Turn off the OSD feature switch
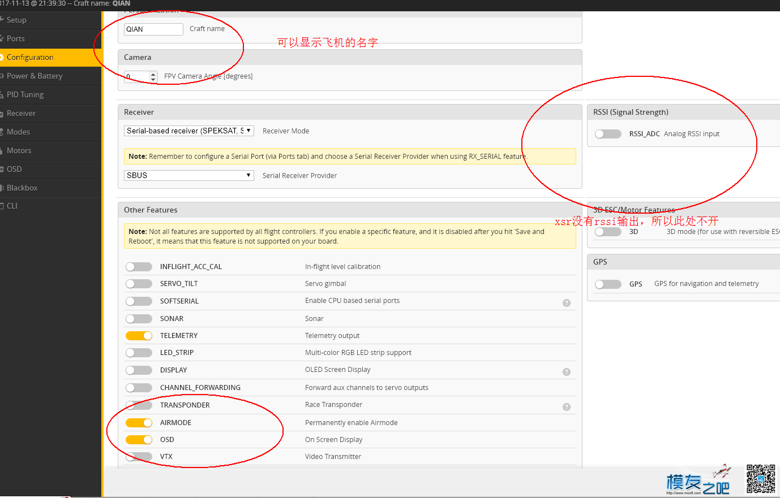 click(x=139, y=440)
